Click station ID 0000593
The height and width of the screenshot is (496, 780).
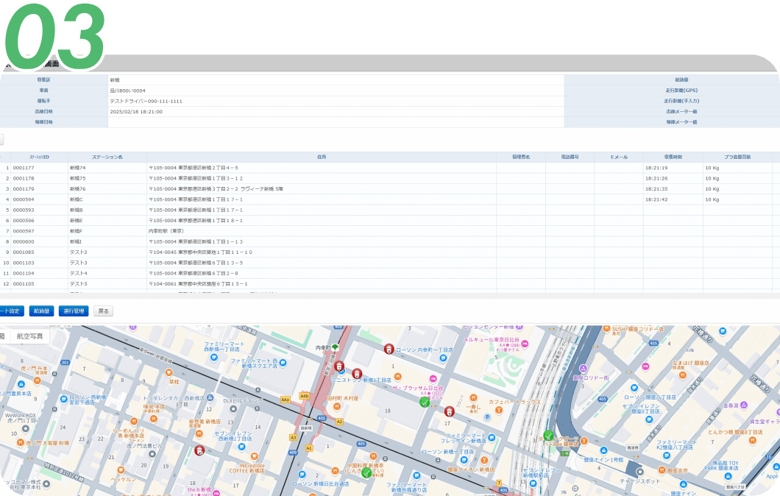click(24, 210)
